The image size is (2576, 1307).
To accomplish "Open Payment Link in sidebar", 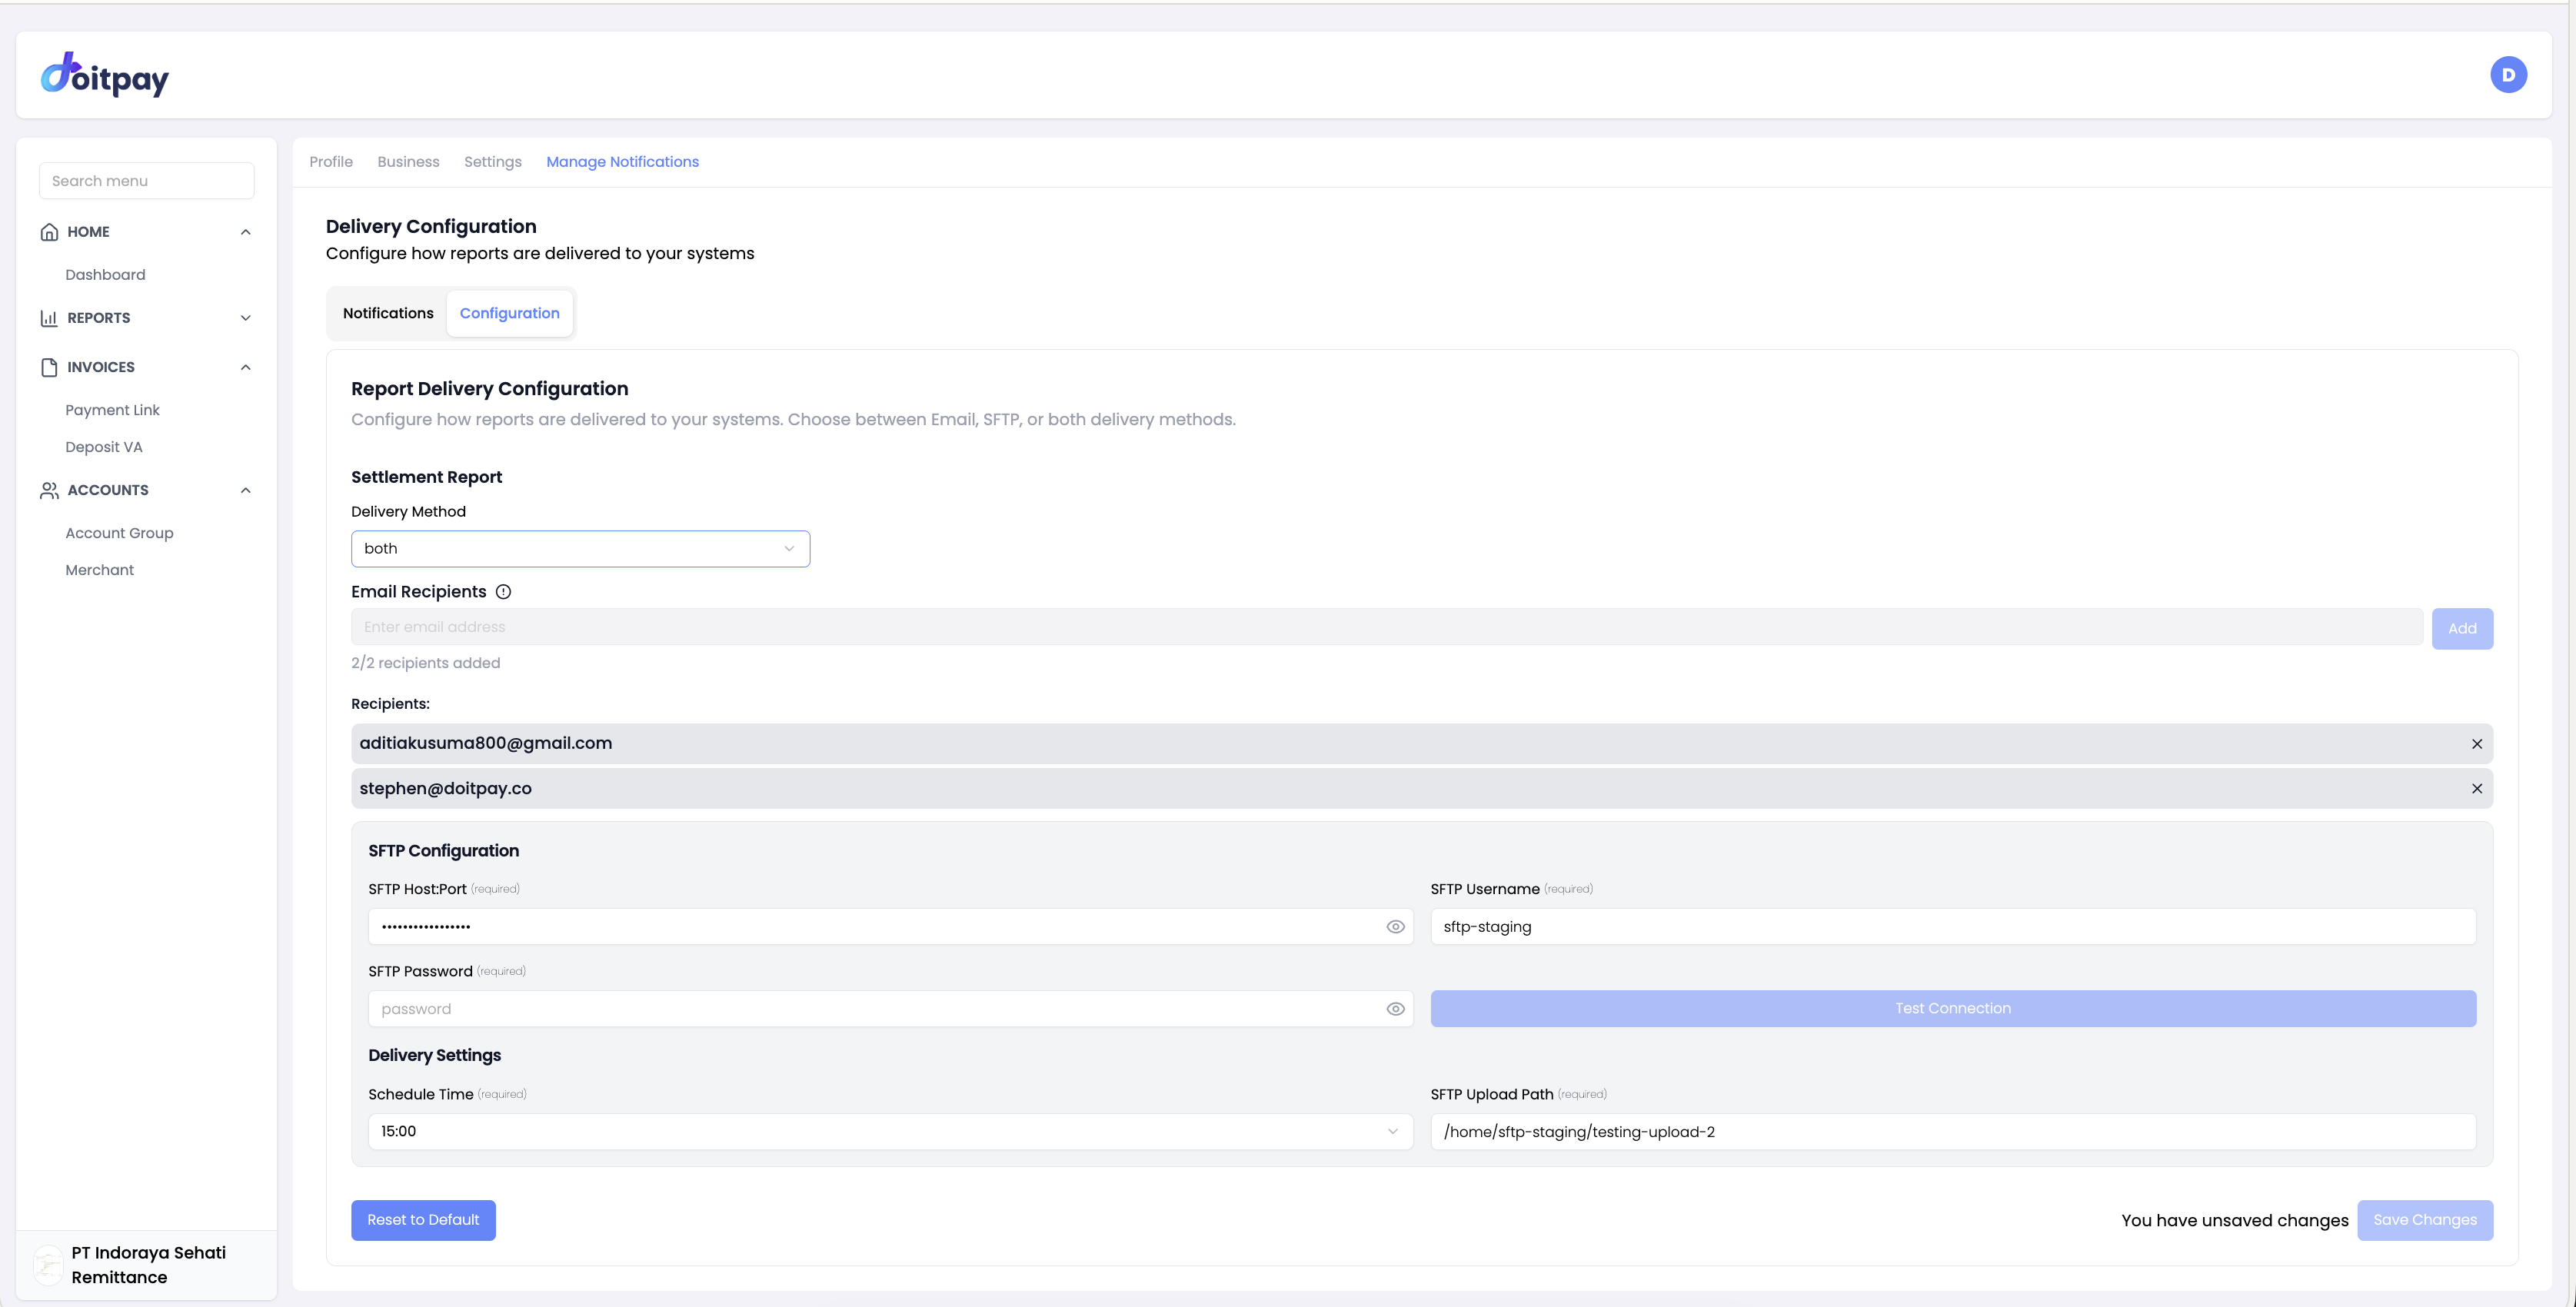I will pyautogui.click(x=112, y=410).
